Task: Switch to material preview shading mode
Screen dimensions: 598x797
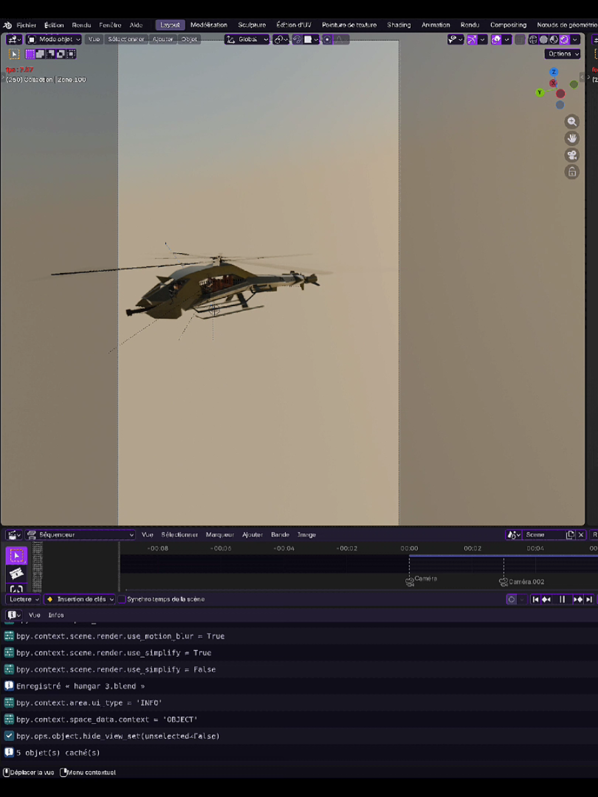Action: pos(553,40)
